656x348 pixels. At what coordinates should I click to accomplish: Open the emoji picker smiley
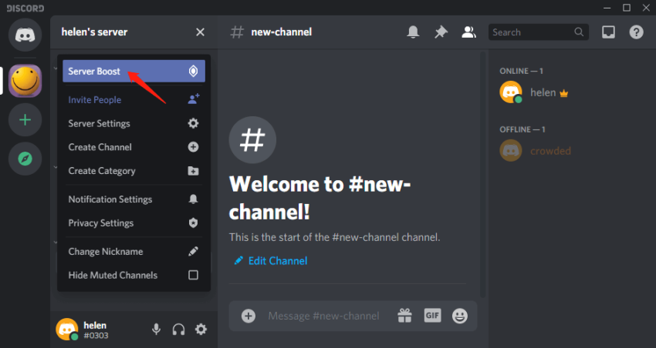(x=460, y=316)
